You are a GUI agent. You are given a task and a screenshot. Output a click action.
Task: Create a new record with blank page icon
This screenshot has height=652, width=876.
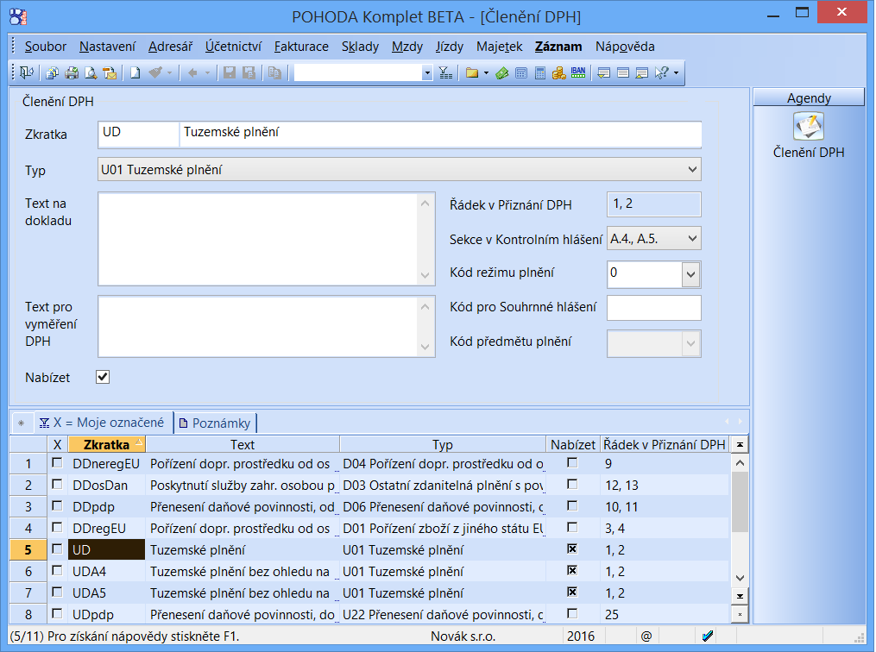click(135, 72)
